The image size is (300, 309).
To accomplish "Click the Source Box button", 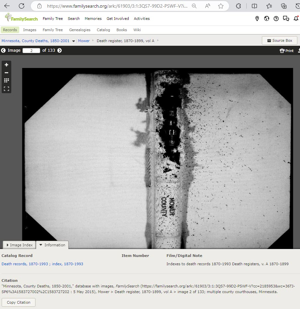I will point(279,40).
